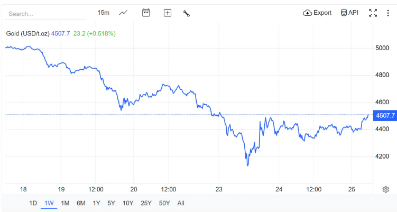The image size is (397, 212).
Task: Switch to the 10Y range
Action: [128, 203]
